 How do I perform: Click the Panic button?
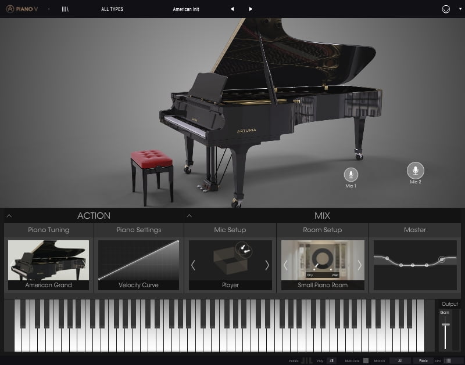click(423, 361)
